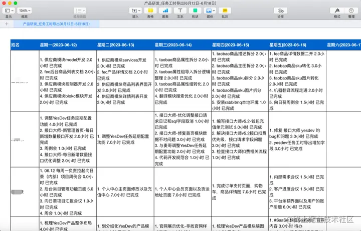The width and height of the screenshot is (361, 231).
Task: Click cell containing 梳理YesDev产品整体布局
Action: [x=68, y=223]
